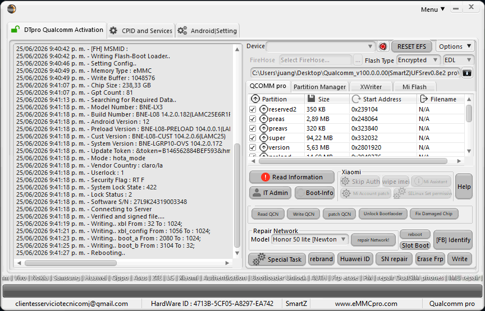
Task: Click the green unlock padlock icon
Action: [x=15, y=29]
